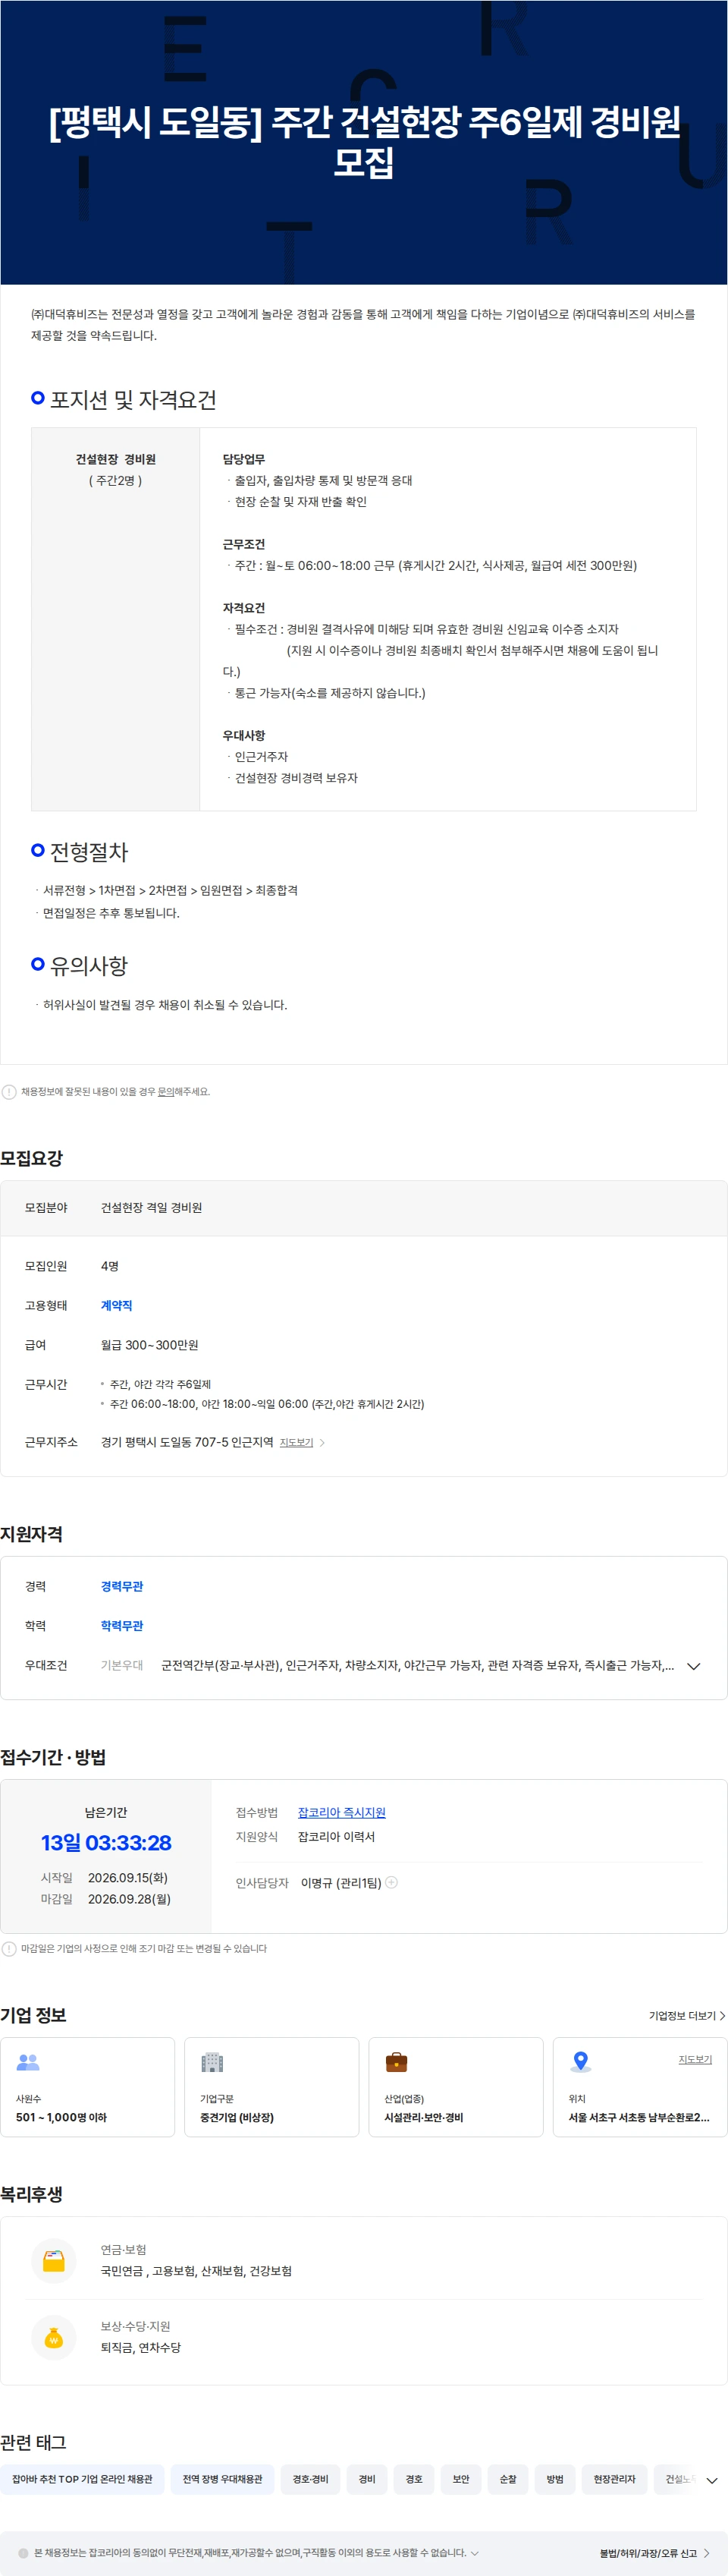The height and width of the screenshot is (2576, 728).
Task: Click the 사원수 501 ~ 1,000명 이하 card
Action: 88,2087
